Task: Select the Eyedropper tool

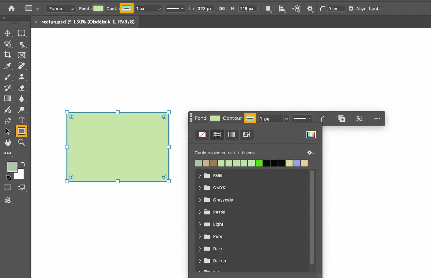Action: (x=8, y=66)
